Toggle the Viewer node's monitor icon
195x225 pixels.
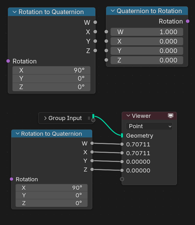(x=171, y=116)
